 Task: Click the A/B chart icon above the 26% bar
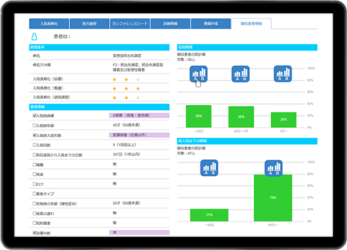point(283,74)
